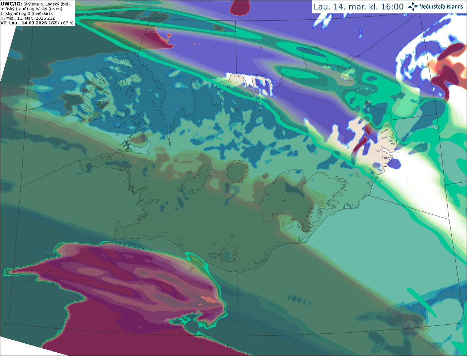Click the 'VT: Lau.. 14.03.2026 16Z' valid time
Screen dimensions: 467x356
[29, 23]
